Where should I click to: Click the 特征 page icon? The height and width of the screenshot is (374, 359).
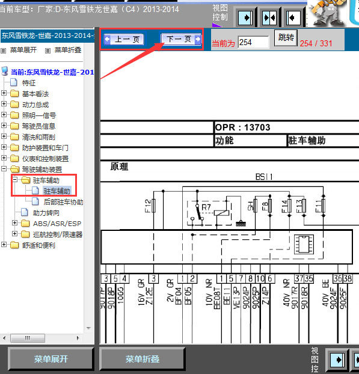[x=14, y=82]
